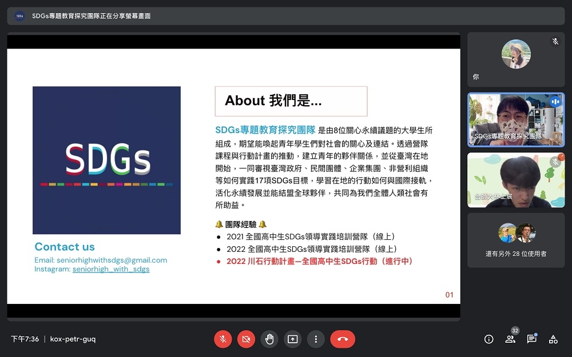This screenshot has height=357, width=572.
Task: Select your own video tile labeled 你
Action: click(516, 59)
